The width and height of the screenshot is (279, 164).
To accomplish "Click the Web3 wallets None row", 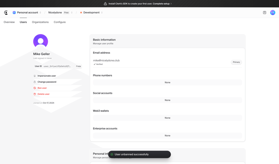I will pyautogui.click(x=167, y=118).
